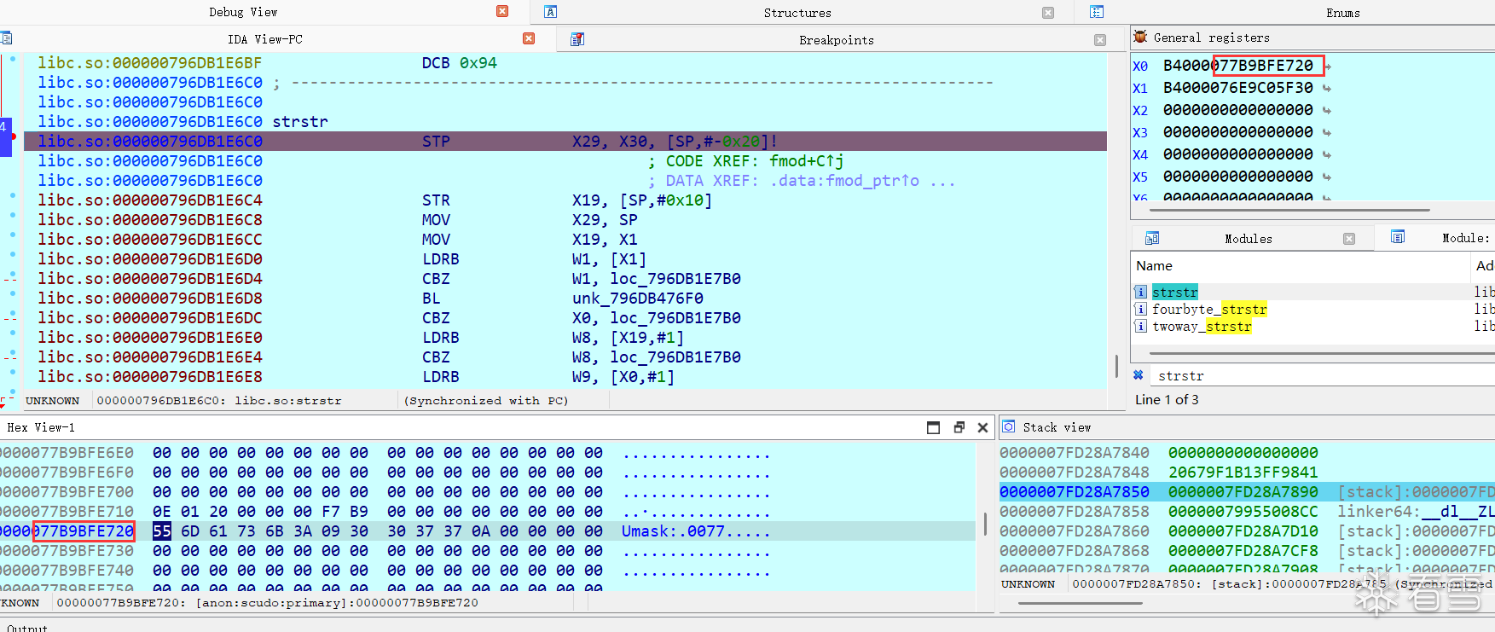Select the X1 register value B4000076E9C05F30
1495x632 pixels.
click(1238, 88)
